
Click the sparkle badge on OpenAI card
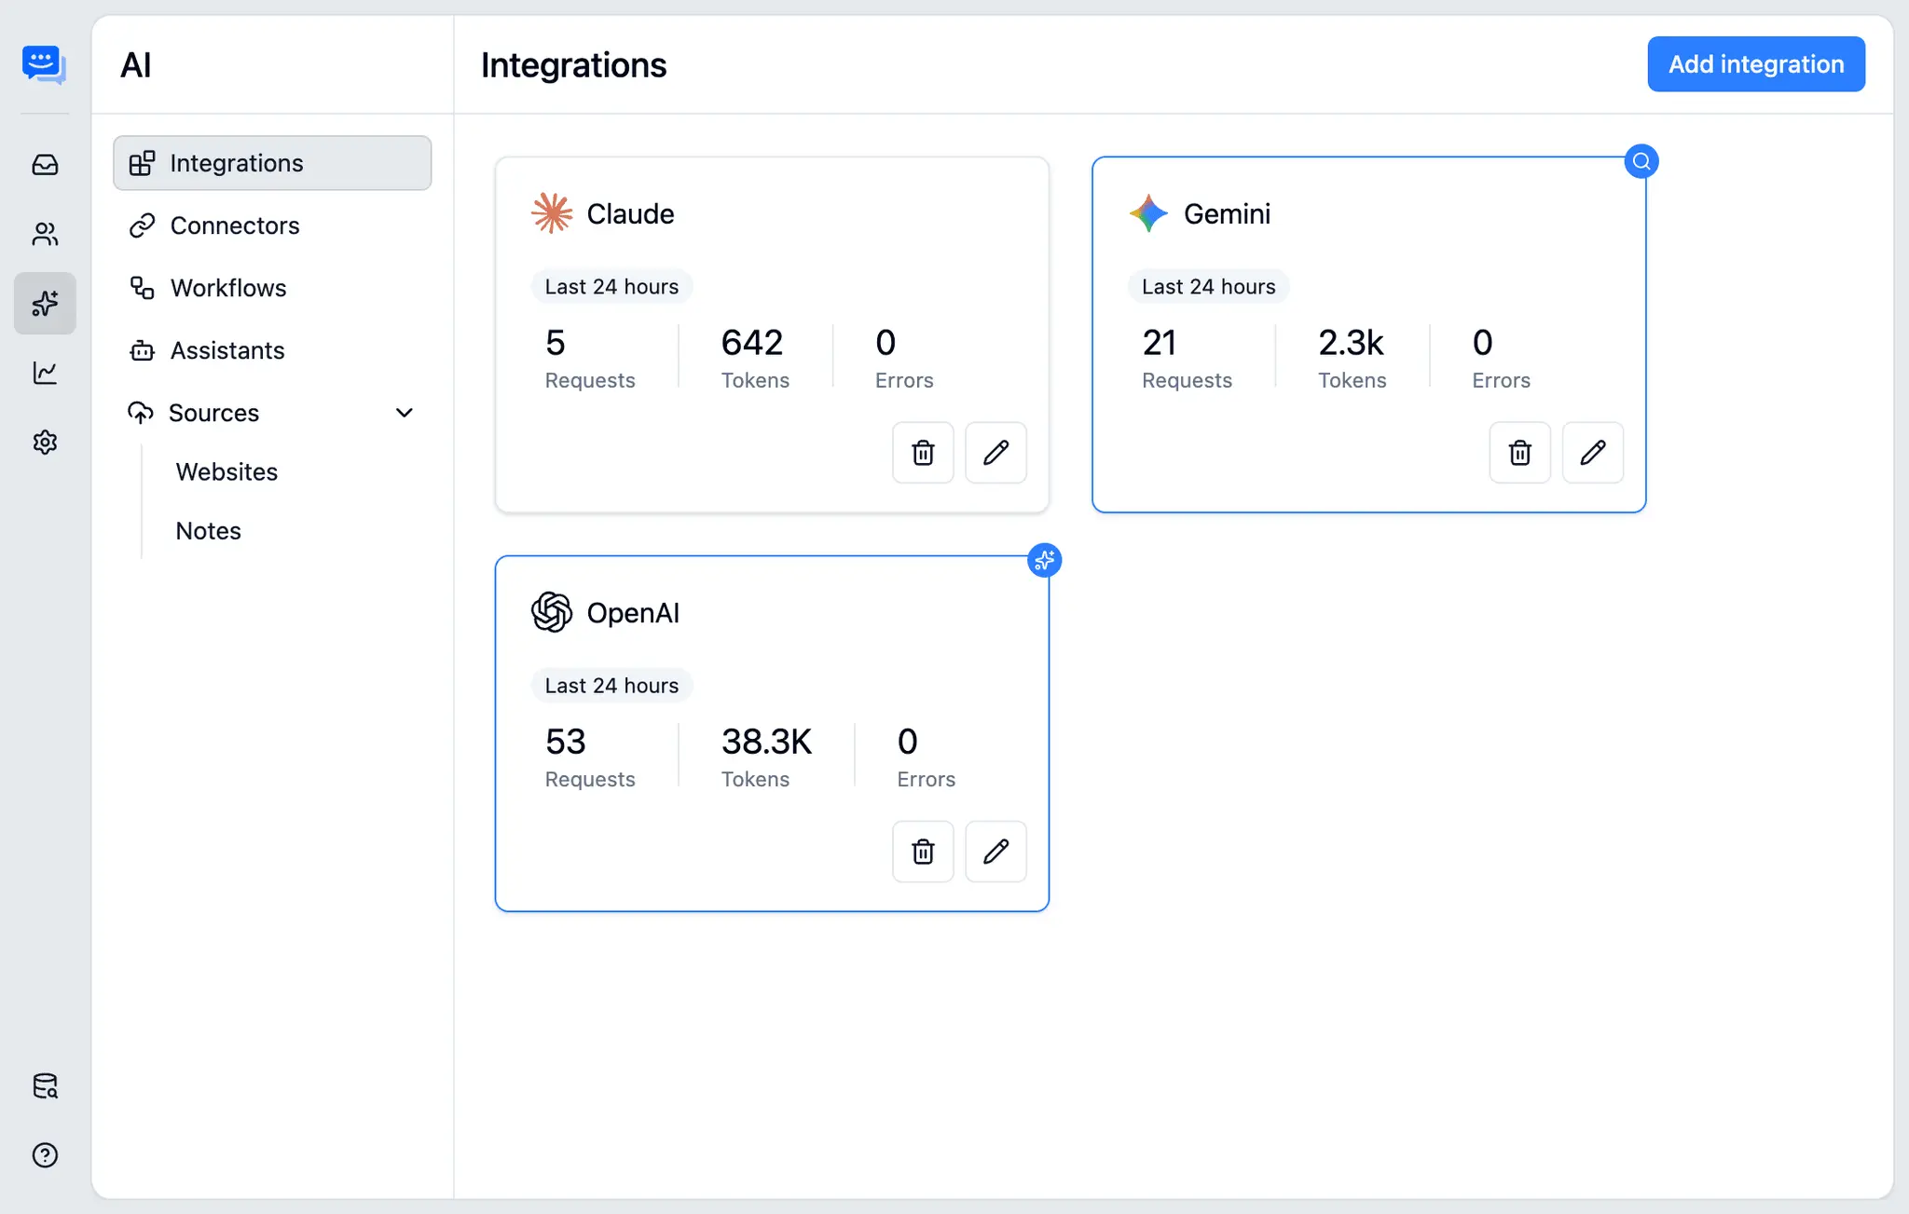(1044, 560)
